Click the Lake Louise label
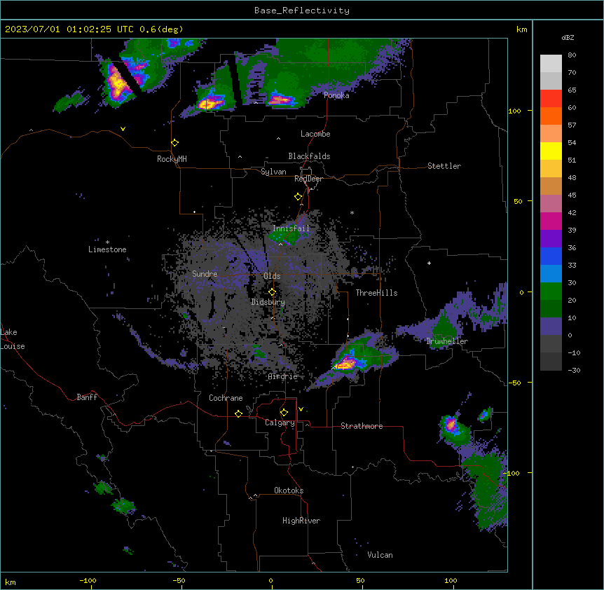 [13, 339]
